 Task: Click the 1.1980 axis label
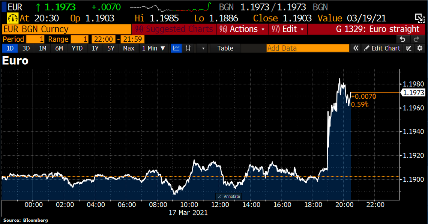(413, 84)
